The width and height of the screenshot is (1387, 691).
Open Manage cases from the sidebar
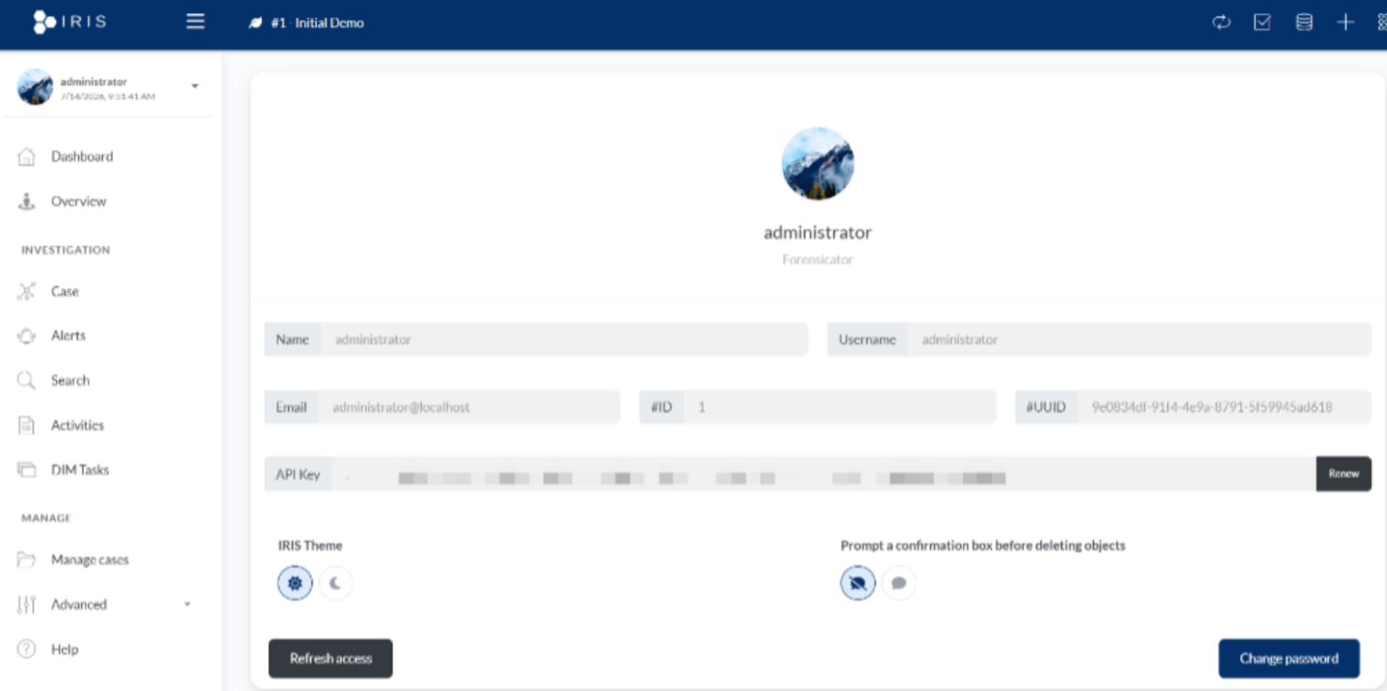(89, 560)
